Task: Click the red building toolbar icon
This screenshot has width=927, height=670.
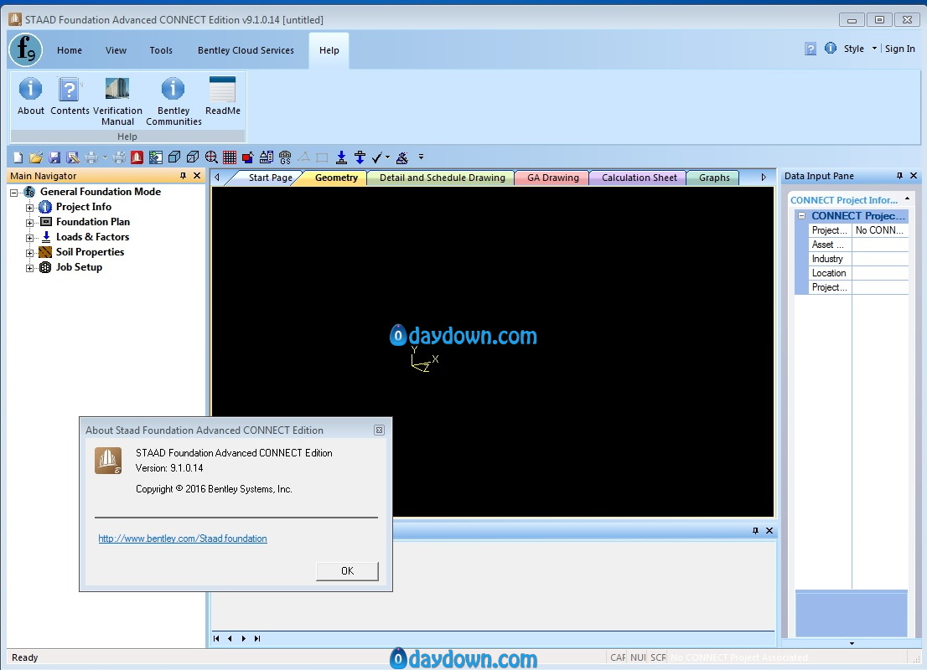Action: click(137, 157)
